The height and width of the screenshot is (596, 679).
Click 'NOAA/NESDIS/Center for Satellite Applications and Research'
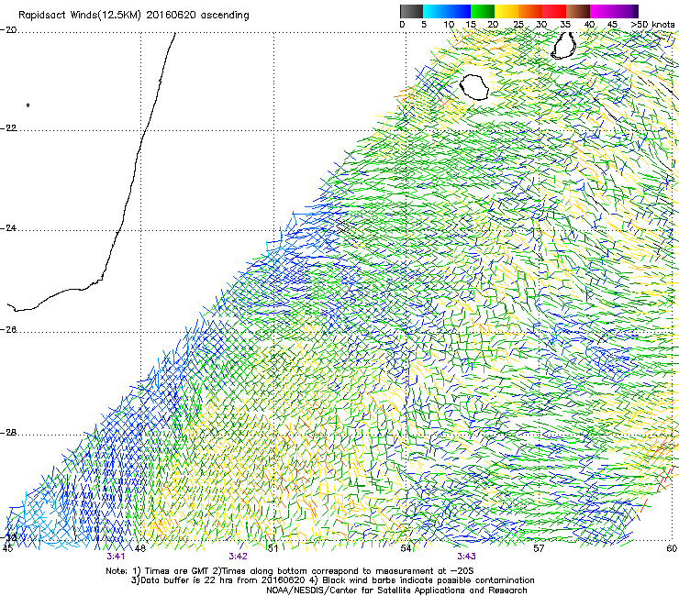pyautogui.click(x=396, y=590)
